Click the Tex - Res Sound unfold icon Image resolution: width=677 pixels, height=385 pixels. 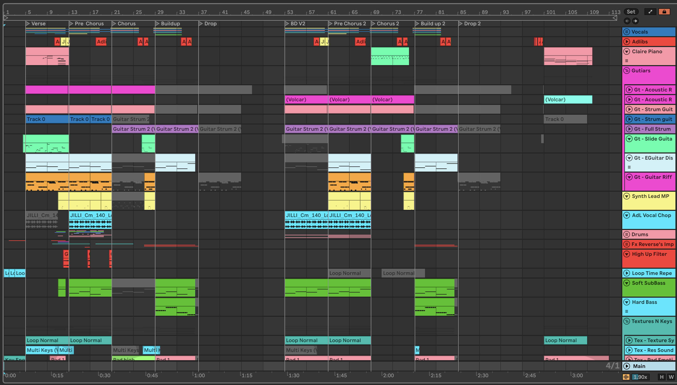click(x=629, y=350)
